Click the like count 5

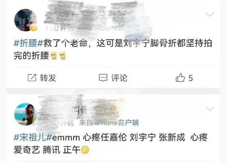(191, 78)
